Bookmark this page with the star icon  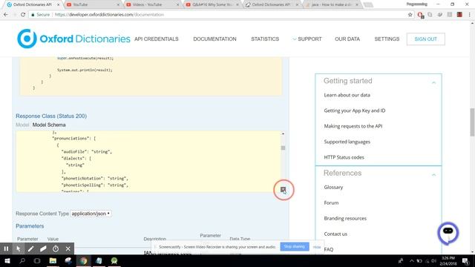tap(410, 15)
